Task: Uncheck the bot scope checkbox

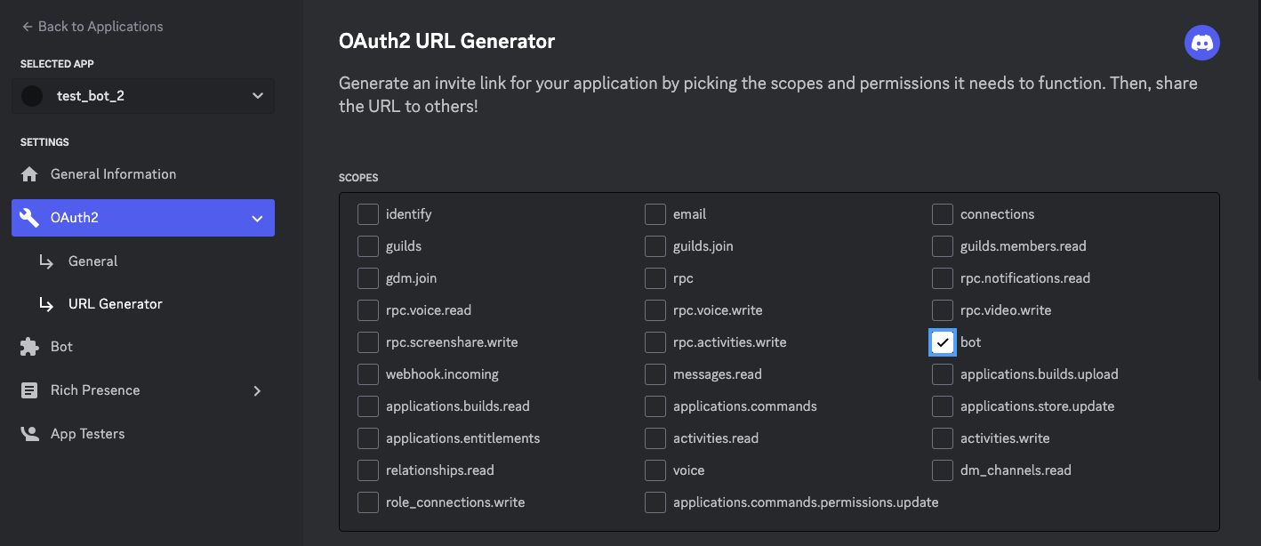Action: coord(942,342)
